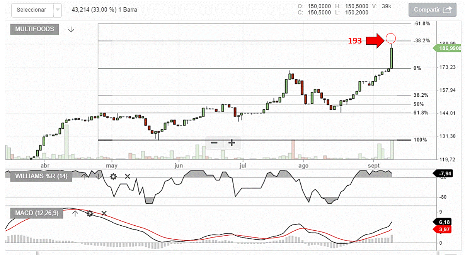Image resolution: width=465 pixels, height=255 pixels.
Task: Click the WILLIAMS %R (14) indicator label
Action: pyautogui.click(x=41, y=176)
